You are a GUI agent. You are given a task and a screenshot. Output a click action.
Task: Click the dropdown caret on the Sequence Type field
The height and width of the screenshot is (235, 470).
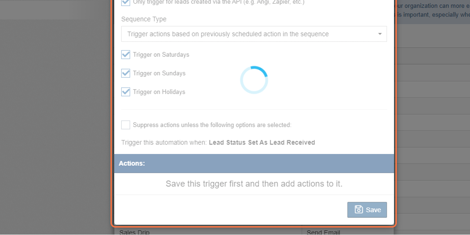(379, 34)
